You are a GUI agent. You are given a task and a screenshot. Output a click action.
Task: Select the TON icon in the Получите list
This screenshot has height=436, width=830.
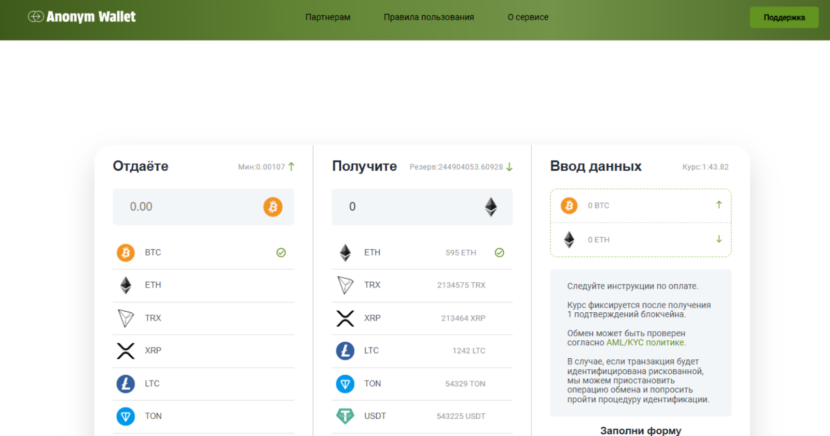coord(345,384)
